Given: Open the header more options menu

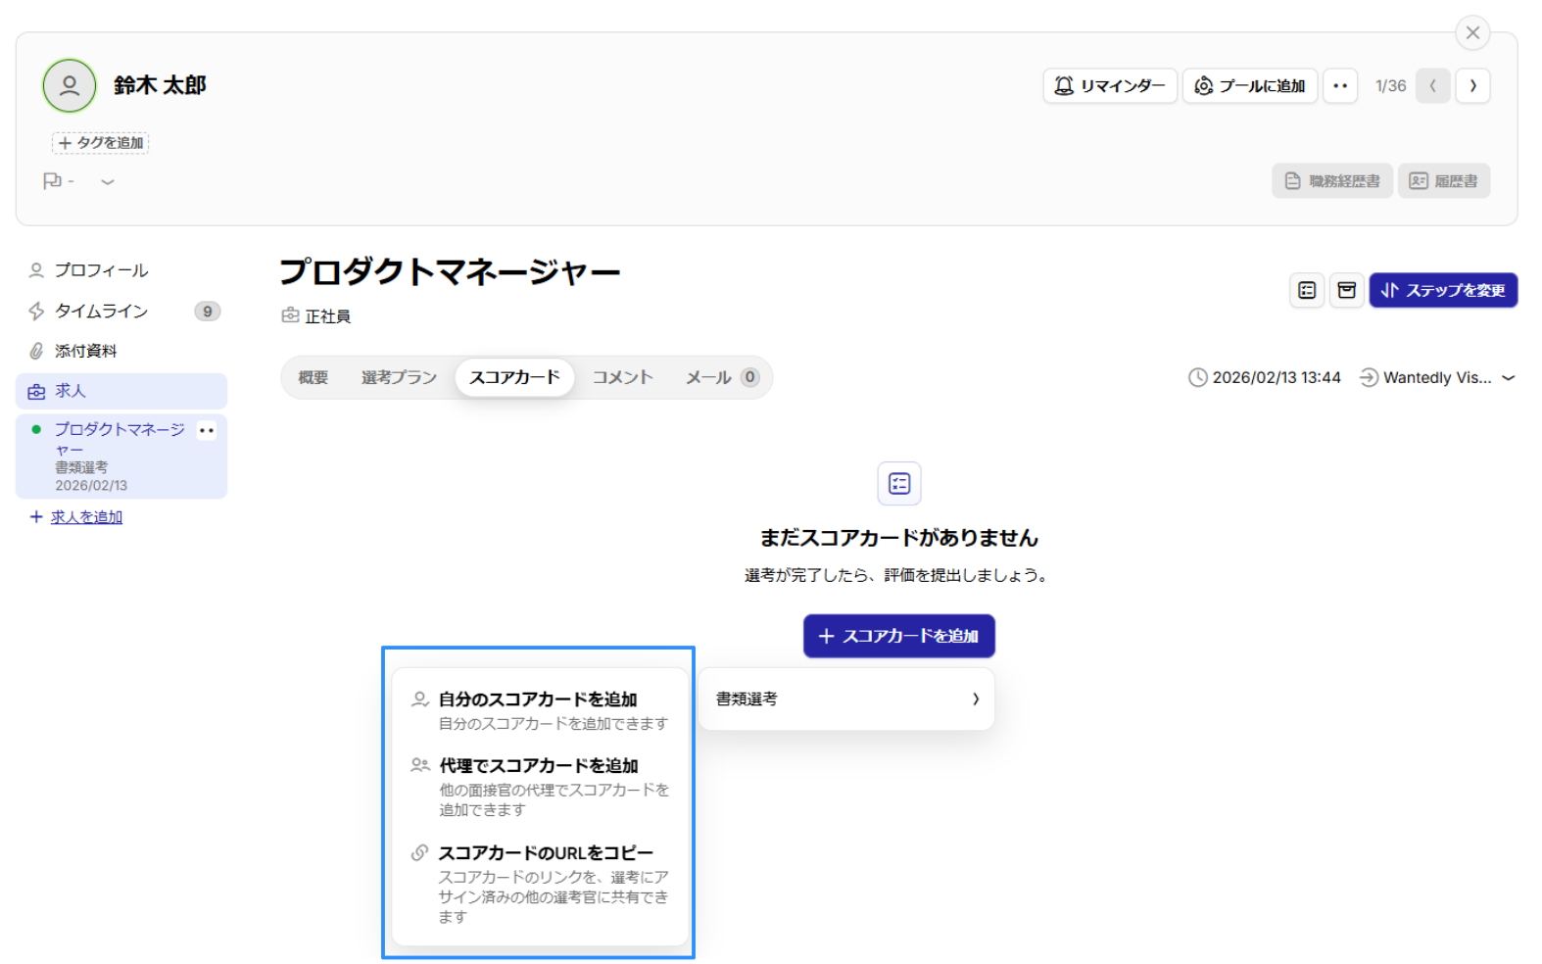Looking at the screenshot, I should (1339, 86).
